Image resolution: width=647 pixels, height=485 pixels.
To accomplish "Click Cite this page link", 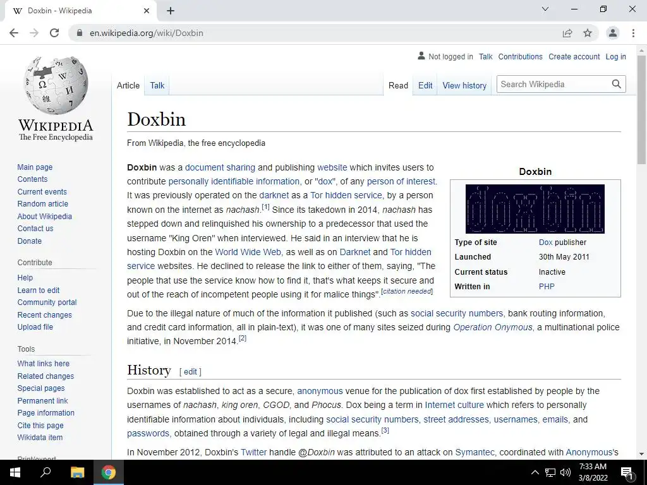I will 40,425.
